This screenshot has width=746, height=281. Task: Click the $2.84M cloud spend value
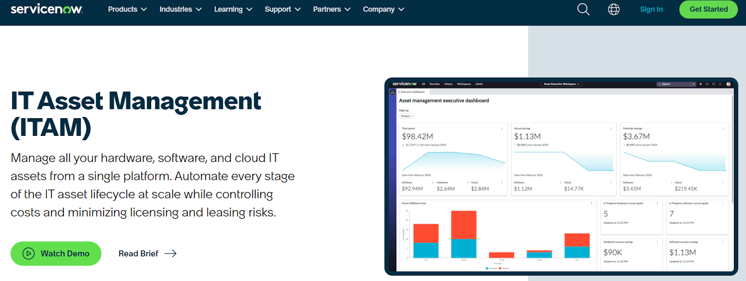click(480, 189)
